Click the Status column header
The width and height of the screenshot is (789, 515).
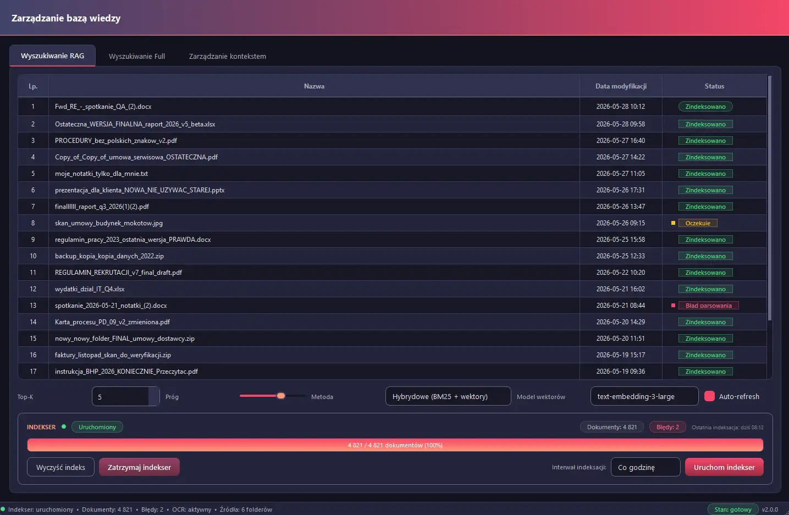(714, 86)
